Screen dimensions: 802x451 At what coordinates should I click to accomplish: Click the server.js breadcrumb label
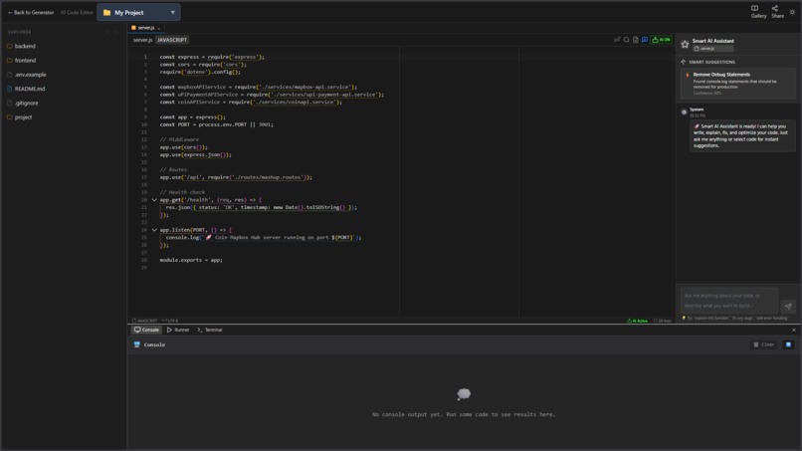pos(142,40)
